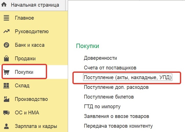This screenshot has width=185, height=132.
Task: Open Поступление доп. расходов
Action: pyautogui.click(x=116, y=87)
